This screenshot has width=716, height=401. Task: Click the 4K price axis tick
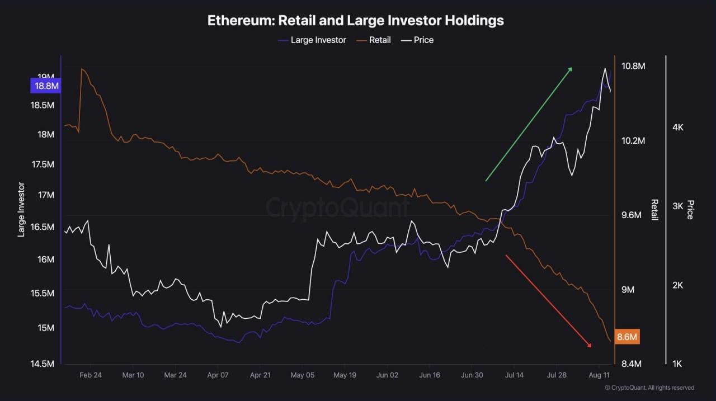click(x=677, y=128)
